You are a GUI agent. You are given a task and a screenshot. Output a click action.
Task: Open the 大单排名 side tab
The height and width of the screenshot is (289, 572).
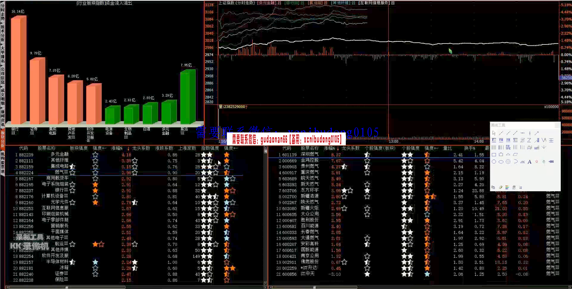2,55
